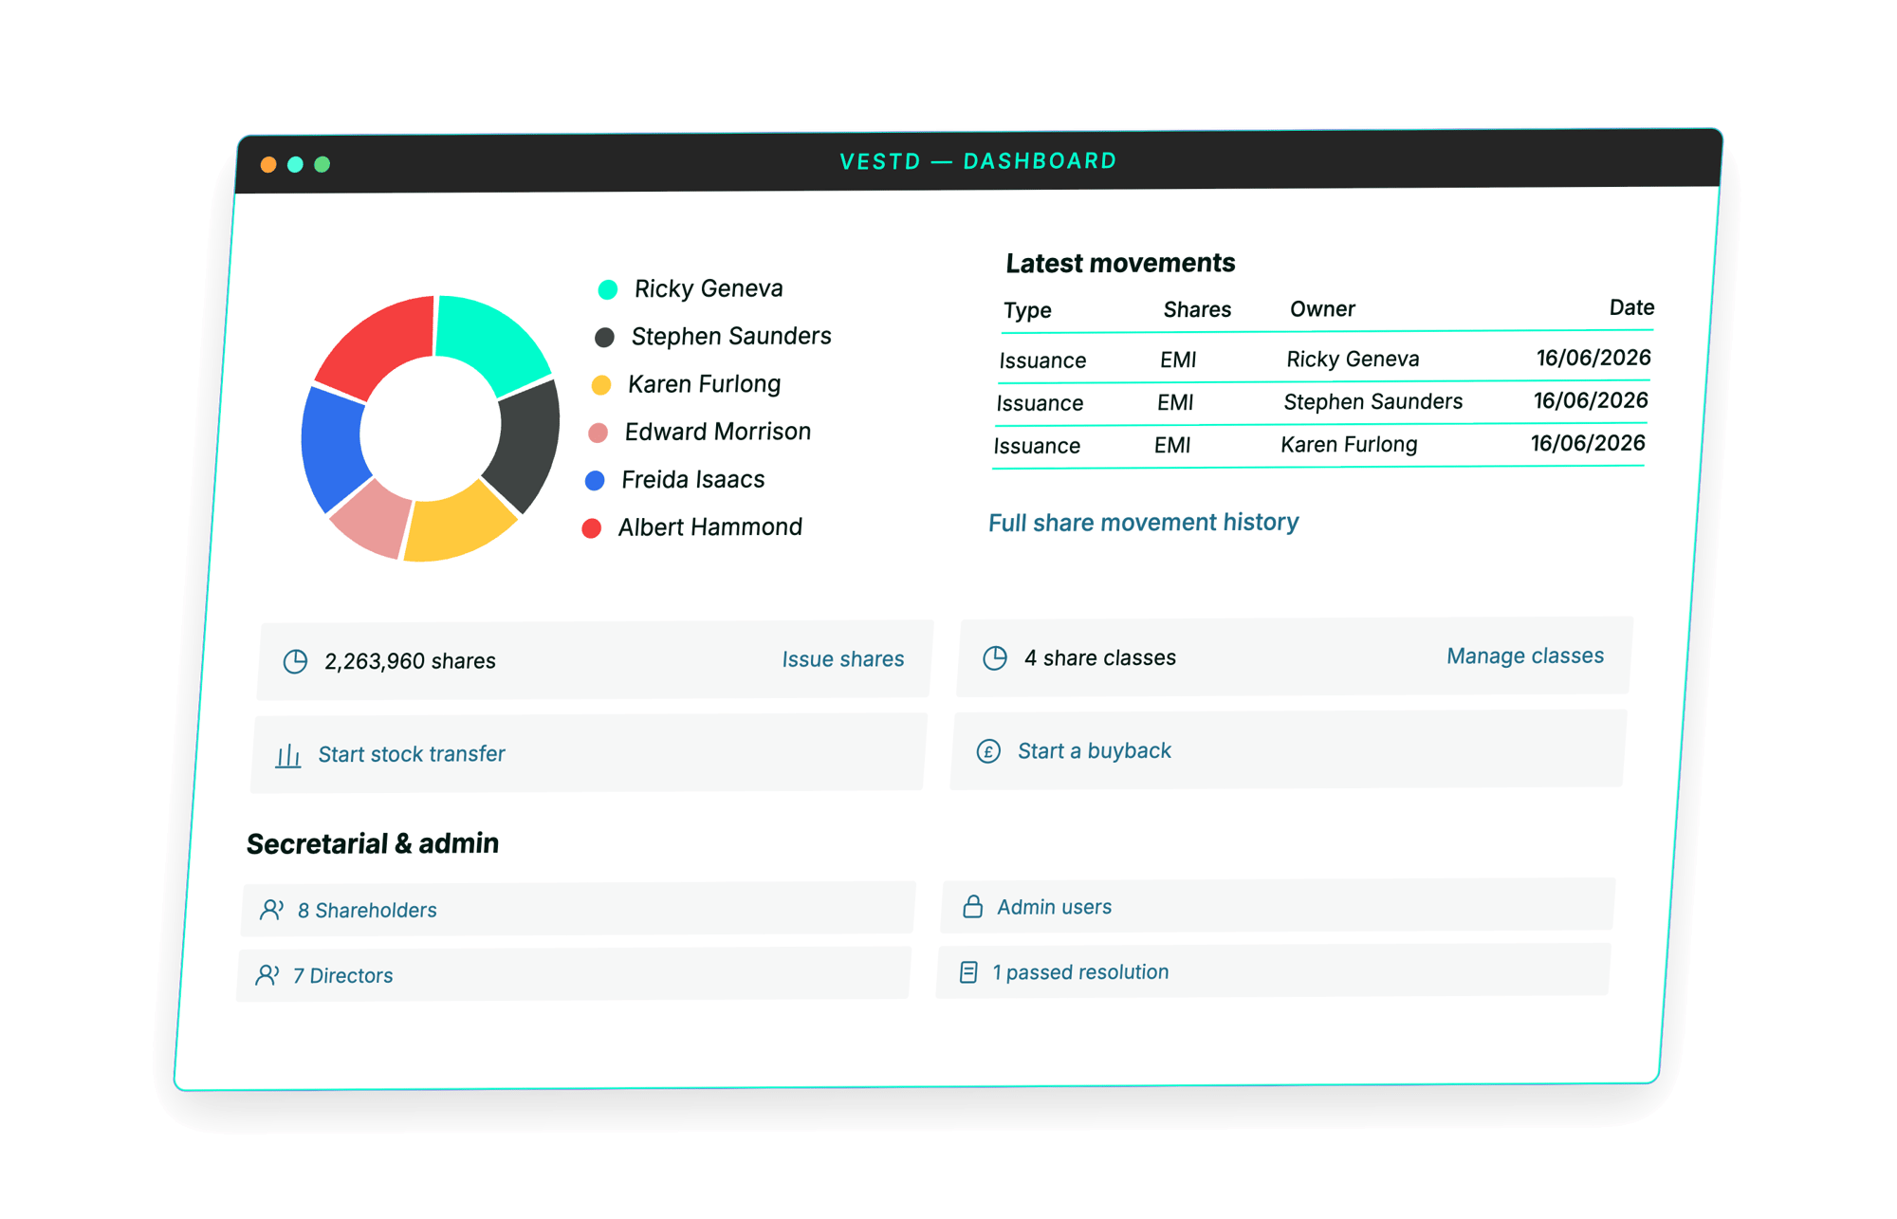Click the Shares column header
Viewport: 1897px width, 1219px height.
pyautogui.click(x=1197, y=310)
